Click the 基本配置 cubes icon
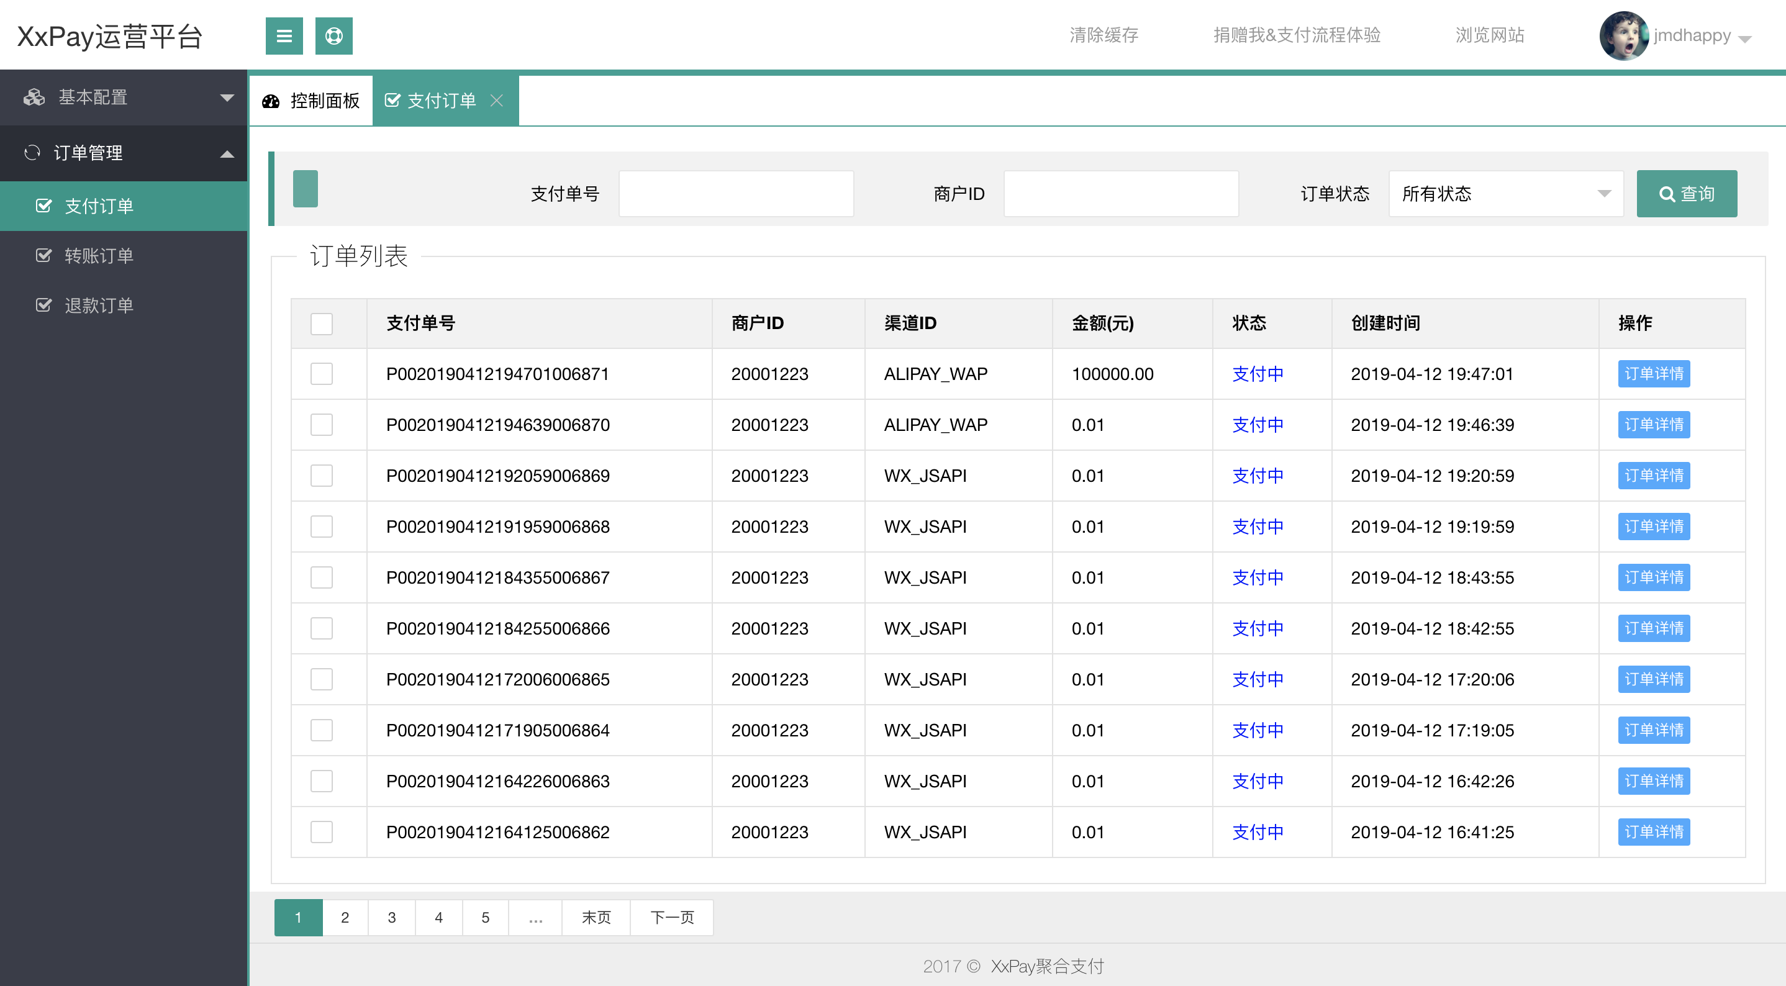Screen dimensions: 1786x986 point(34,97)
